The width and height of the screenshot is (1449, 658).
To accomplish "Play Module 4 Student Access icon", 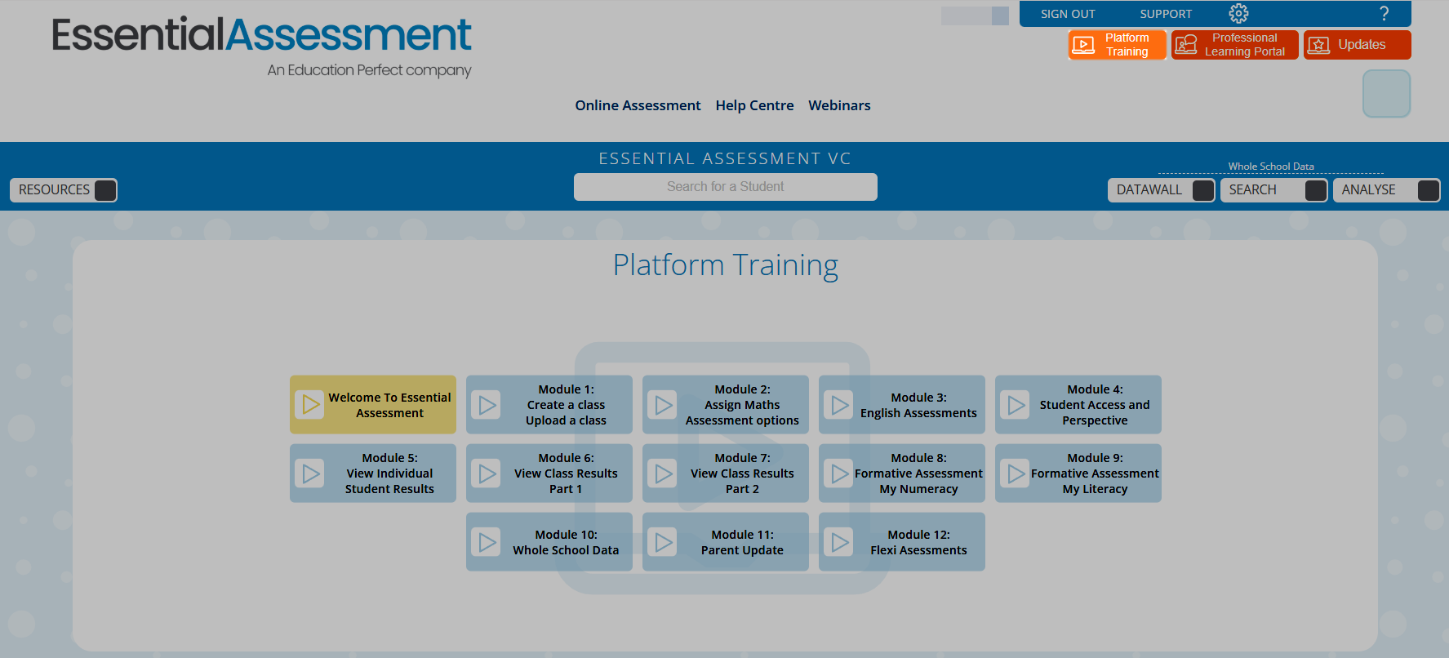I will [x=1016, y=405].
